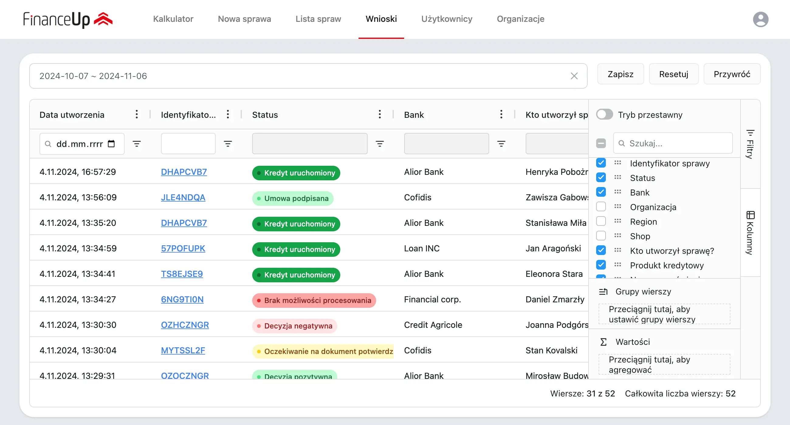Image resolution: width=790 pixels, height=425 pixels.
Task: Open the user profile avatar icon
Action: (761, 19)
